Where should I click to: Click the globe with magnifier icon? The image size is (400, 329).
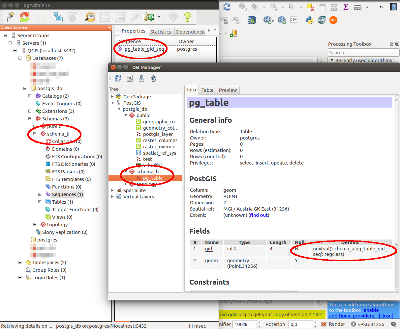tap(282, 20)
